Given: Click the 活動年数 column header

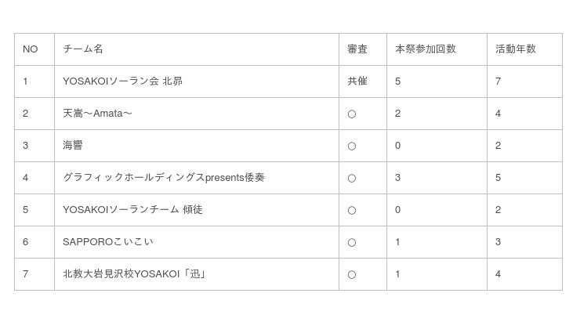Looking at the screenshot, I should click(515, 49).
